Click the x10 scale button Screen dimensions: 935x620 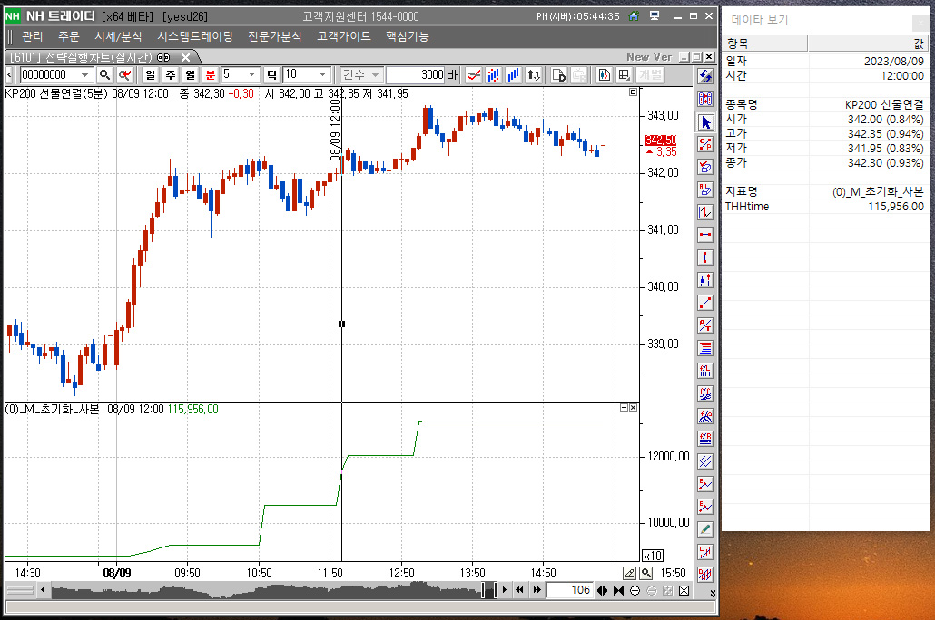pos(652,555)
